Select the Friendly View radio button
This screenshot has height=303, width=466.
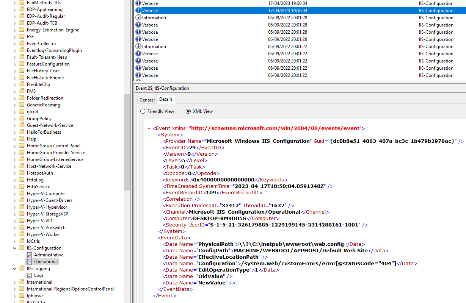coord(143,111)
